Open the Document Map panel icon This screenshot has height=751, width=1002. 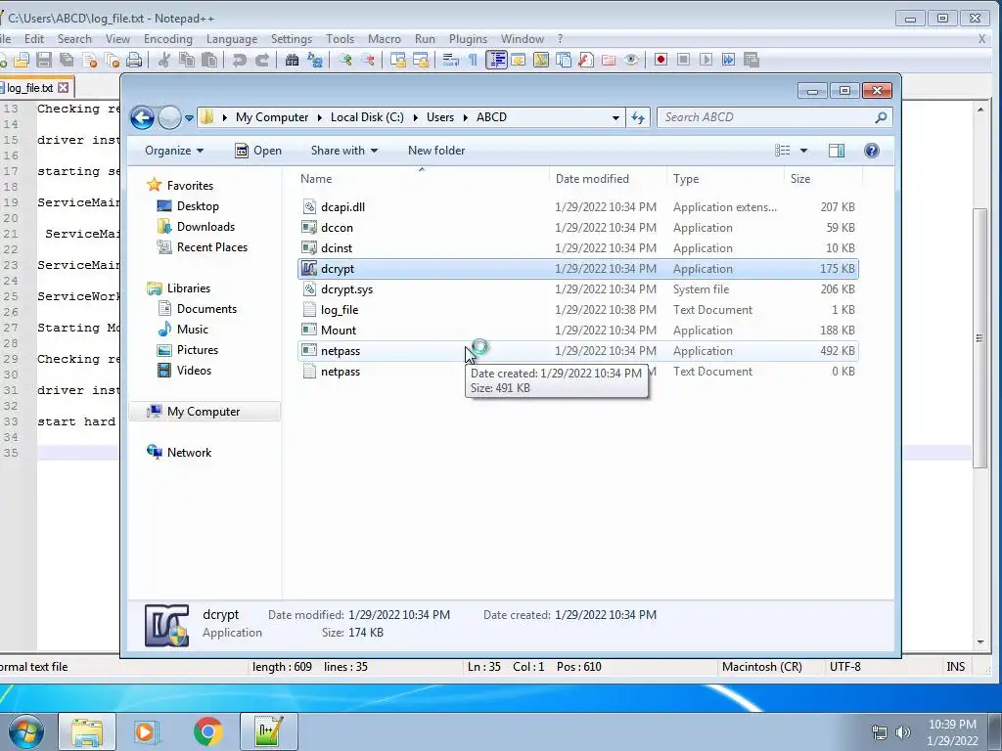541,60
